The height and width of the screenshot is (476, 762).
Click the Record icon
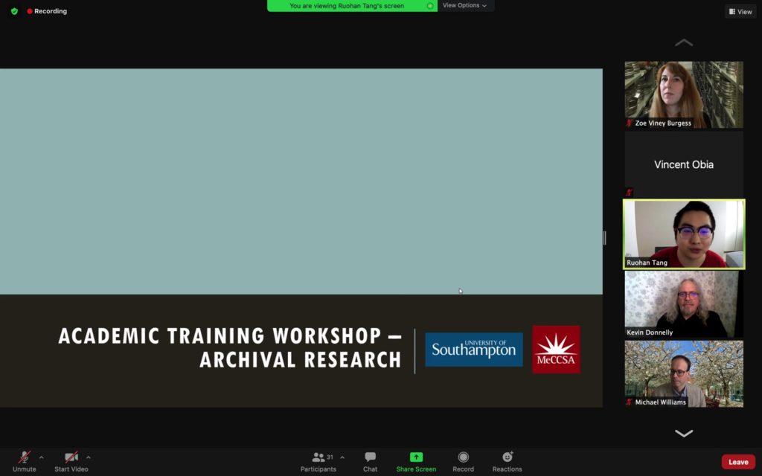[x=463, y=457]
